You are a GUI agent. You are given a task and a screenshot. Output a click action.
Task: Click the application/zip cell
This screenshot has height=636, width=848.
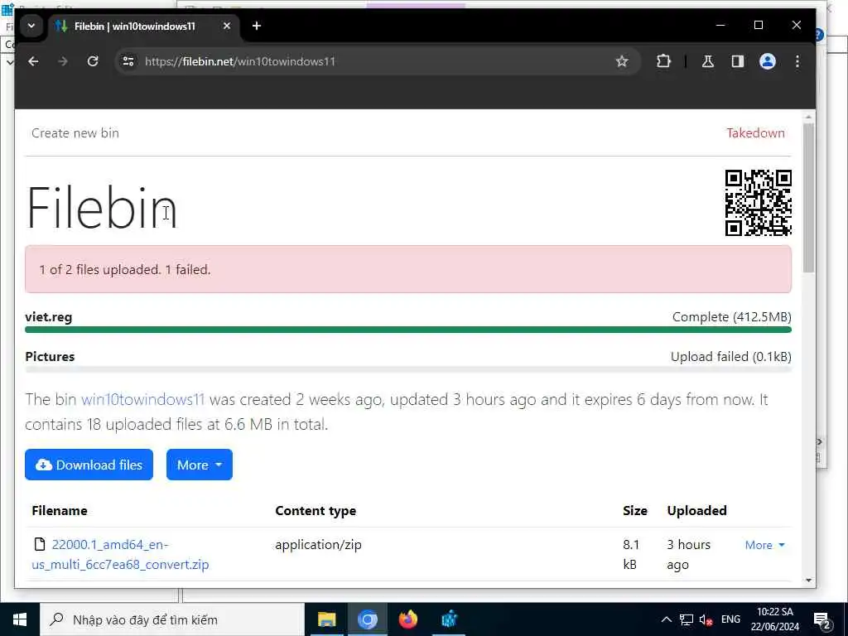[319, 545]
